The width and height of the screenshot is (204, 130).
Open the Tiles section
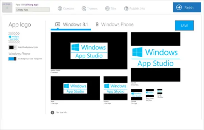111,8
